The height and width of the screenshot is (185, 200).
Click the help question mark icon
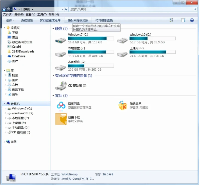[192, 20]
